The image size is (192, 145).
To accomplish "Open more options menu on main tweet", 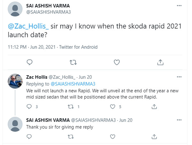I will coord(179,6).
